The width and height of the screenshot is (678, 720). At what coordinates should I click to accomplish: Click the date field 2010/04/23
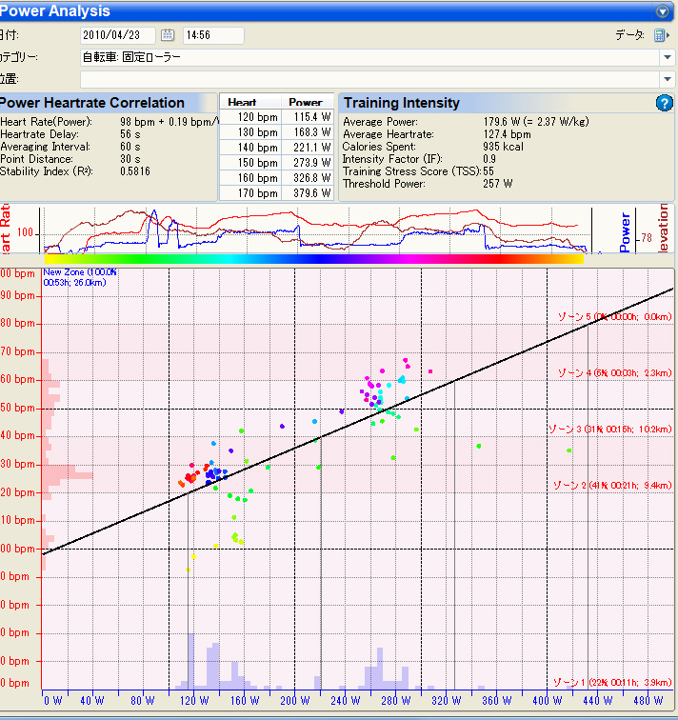pyautogui.click(x=117, y=35)
